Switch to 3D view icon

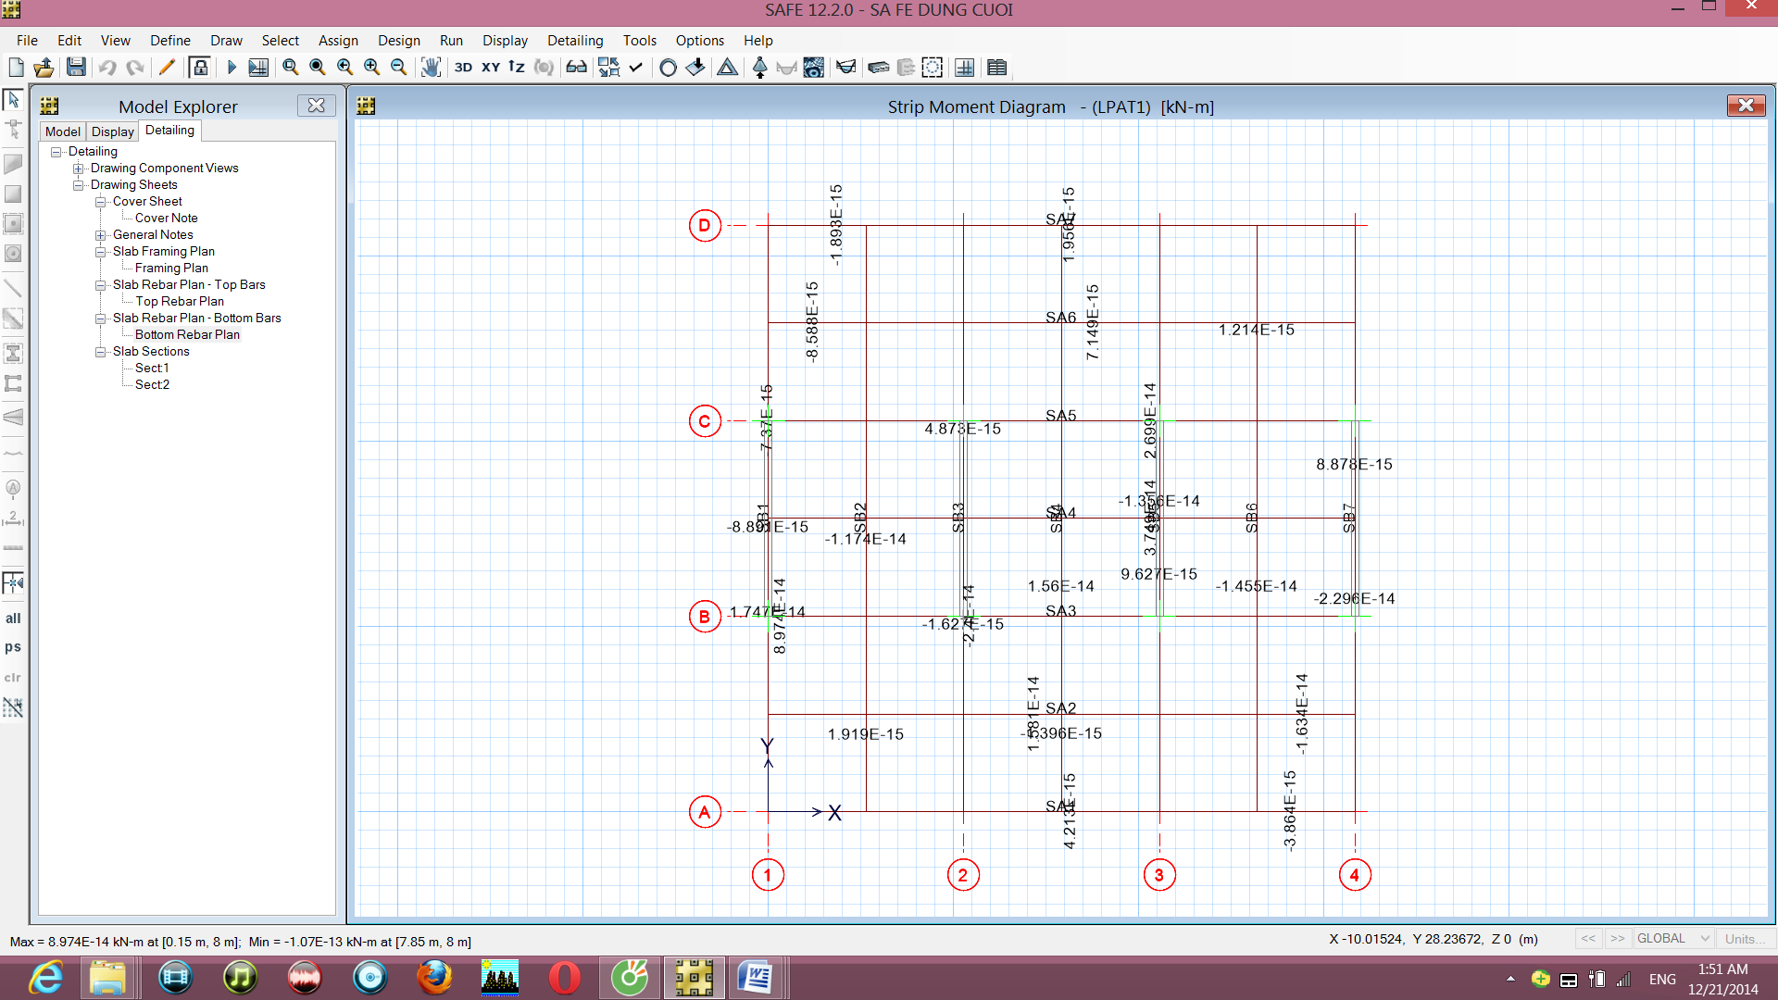[463, 68]
